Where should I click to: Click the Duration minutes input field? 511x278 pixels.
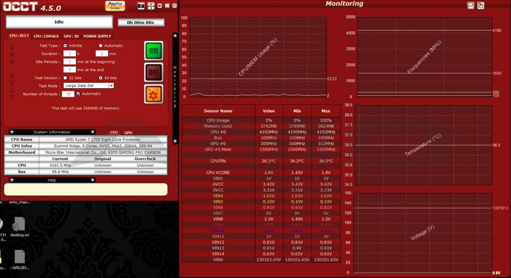pyautogui.click(x=102, y=54)
